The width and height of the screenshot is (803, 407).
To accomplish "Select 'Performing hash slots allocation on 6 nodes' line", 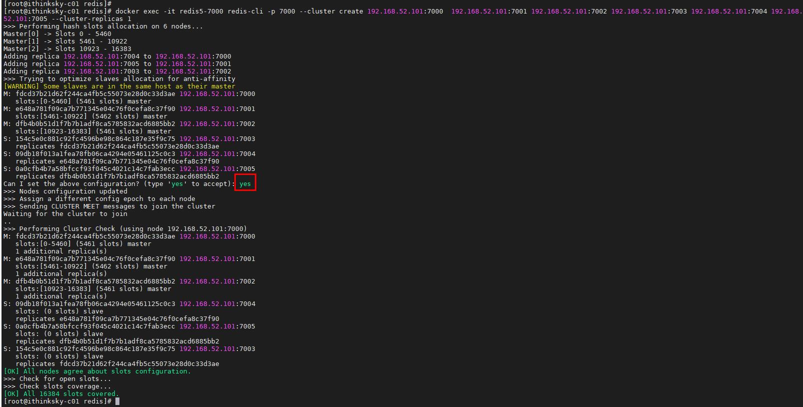I will [103, 26].
